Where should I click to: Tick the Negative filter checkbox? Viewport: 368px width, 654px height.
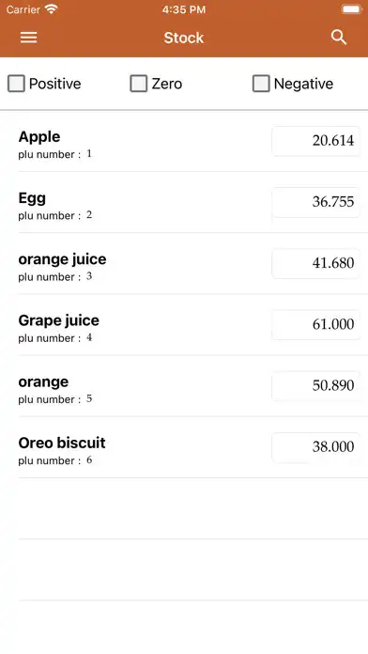click(x=261, y=84)
